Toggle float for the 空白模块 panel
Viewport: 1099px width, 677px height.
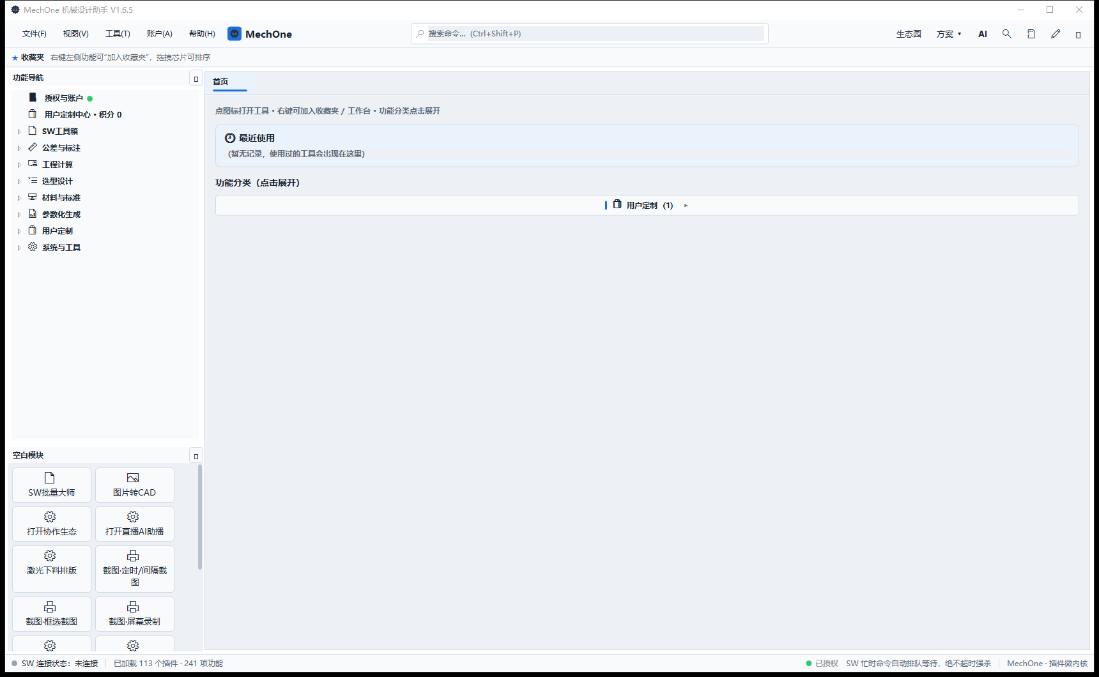[196, 456]
